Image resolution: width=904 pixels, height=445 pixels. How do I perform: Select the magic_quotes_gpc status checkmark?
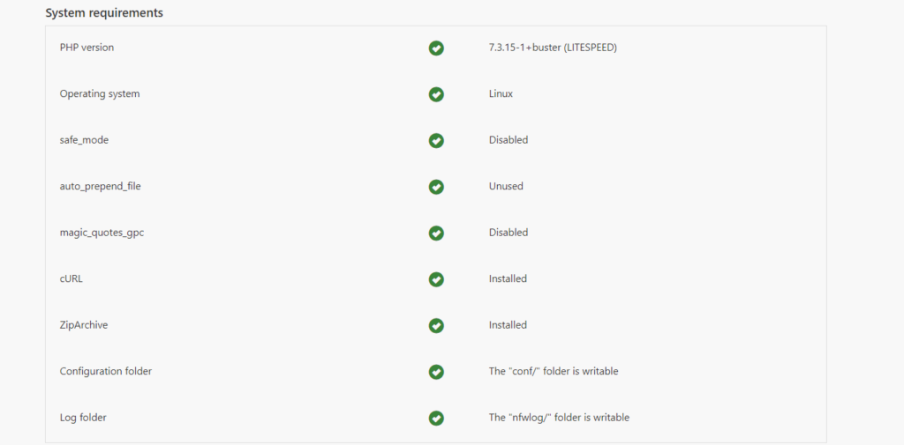[436, 234]
